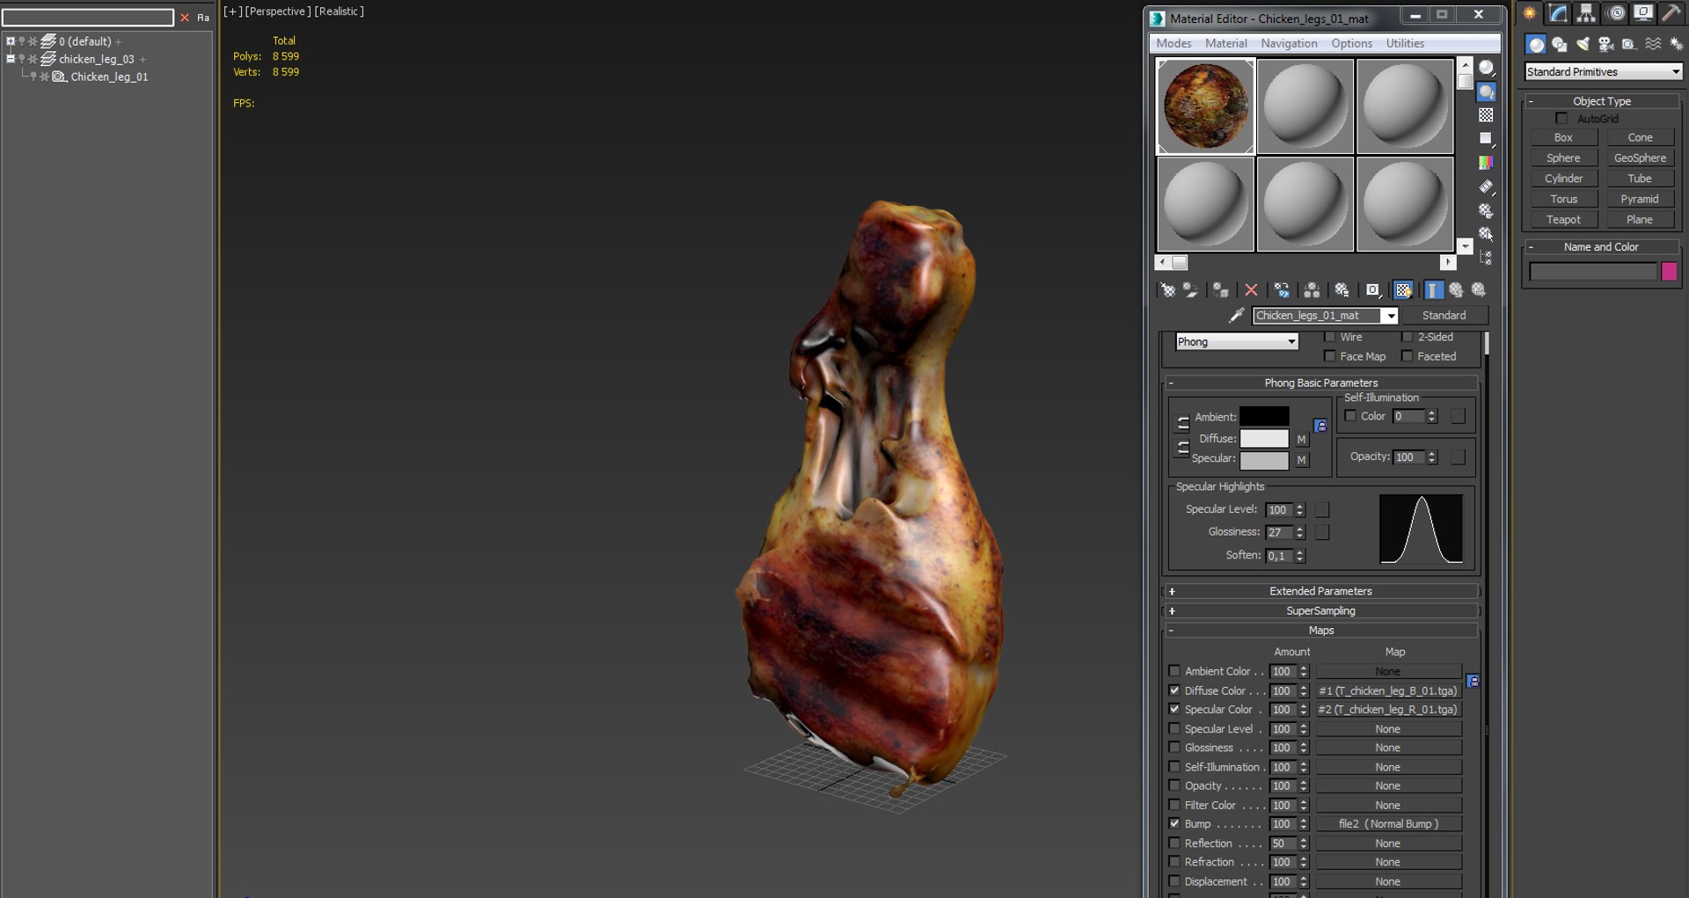Click the Make Material Copy icon
This screenshot has width=1689, height=898.
(x=1282, y=289)
